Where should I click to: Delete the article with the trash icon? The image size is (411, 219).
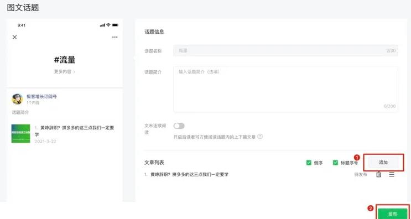coord(379,174)
